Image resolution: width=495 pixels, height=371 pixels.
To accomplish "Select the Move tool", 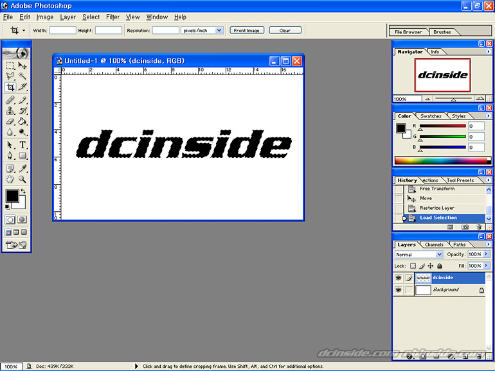I will 22,65.
